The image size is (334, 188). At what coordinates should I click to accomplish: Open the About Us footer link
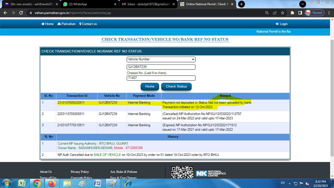(x=46, y=172)
